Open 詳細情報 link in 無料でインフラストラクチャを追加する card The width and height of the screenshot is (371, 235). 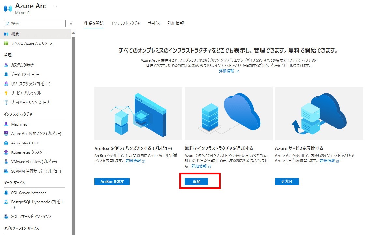point(201,166)
